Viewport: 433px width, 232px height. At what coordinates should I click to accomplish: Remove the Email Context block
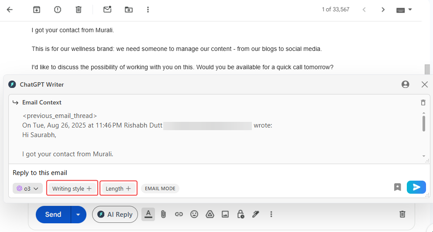[x=423, y=102]
